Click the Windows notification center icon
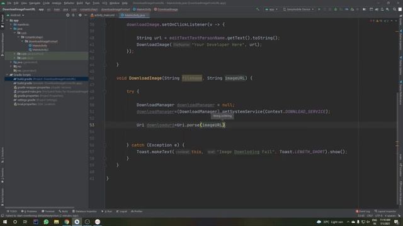Screen dimensions: 403x226 click(396, 222)
